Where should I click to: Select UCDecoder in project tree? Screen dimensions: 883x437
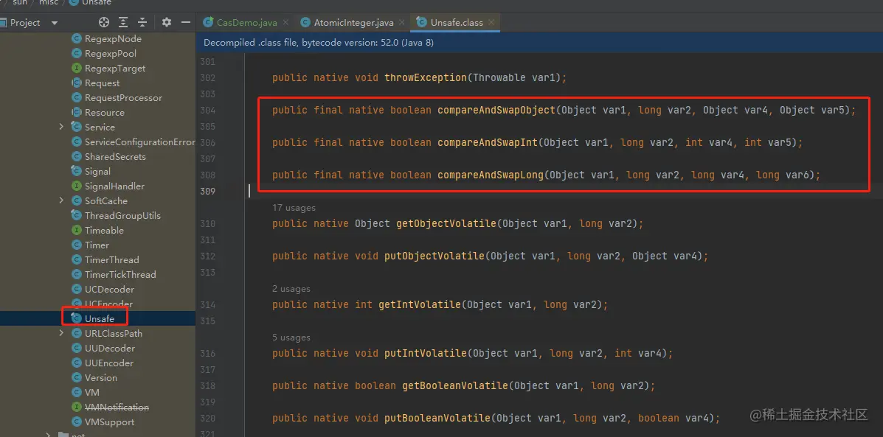coord(109,289)
